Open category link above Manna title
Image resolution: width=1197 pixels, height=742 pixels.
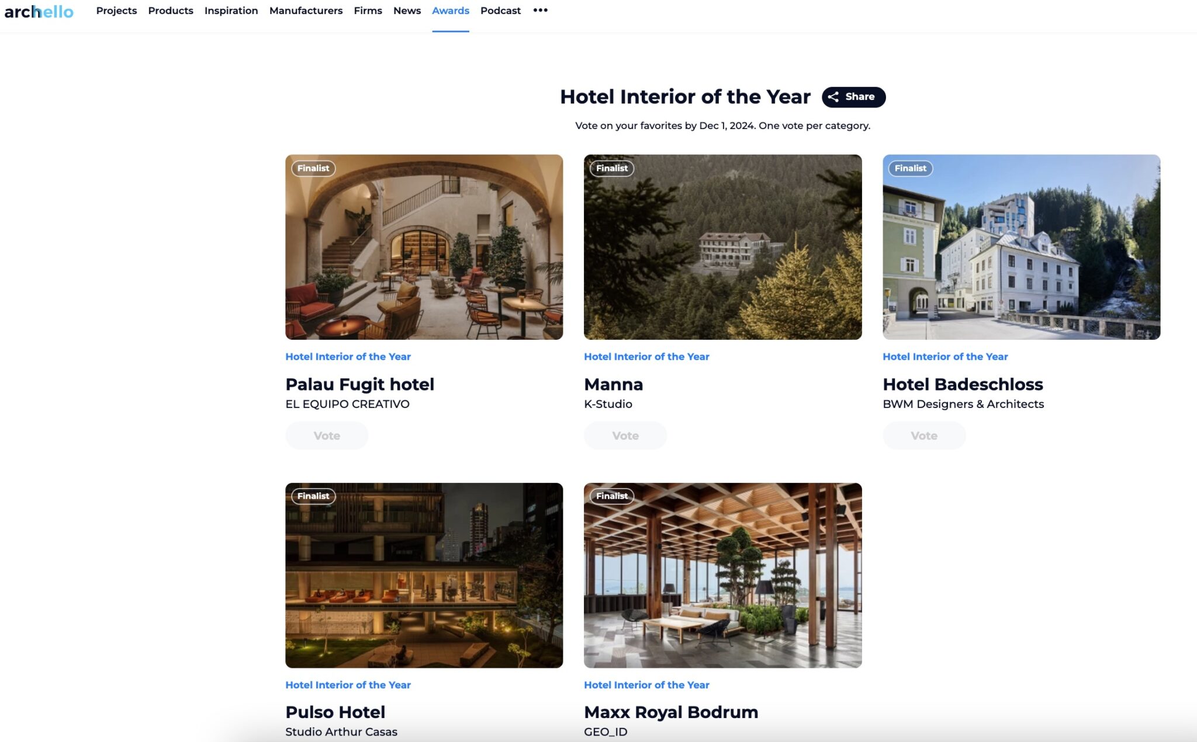click(x=646, y=357)
